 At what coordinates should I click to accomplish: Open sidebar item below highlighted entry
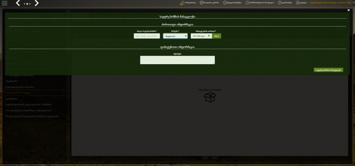click(x=12, y=99)
